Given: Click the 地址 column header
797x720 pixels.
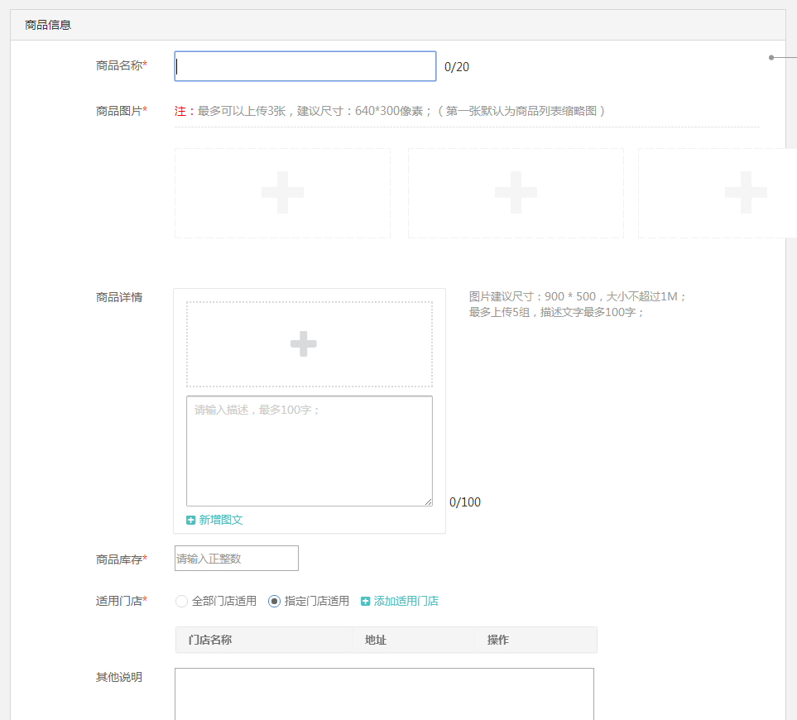Looking at the screenshot, I should point(376,640).
